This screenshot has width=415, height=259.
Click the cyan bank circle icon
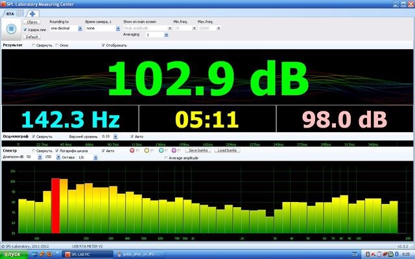point(161,151)
